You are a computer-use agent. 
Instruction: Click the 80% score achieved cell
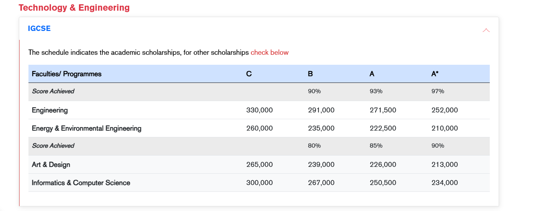(314, 146)
